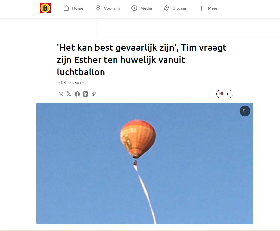Share article on Facebook icon
280x231 pixels.
[77, 94]
